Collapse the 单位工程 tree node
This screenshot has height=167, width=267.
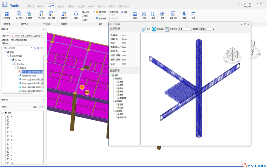tap(15, 68)
